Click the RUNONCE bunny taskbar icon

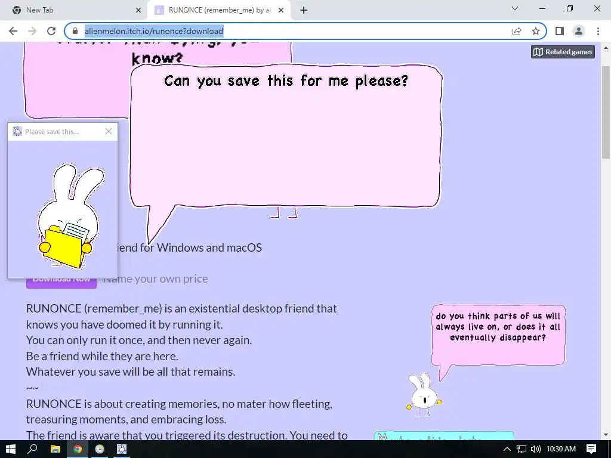click(122, 449)
